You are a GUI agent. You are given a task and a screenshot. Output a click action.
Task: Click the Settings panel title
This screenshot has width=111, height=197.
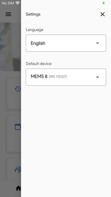click(33, 14)
